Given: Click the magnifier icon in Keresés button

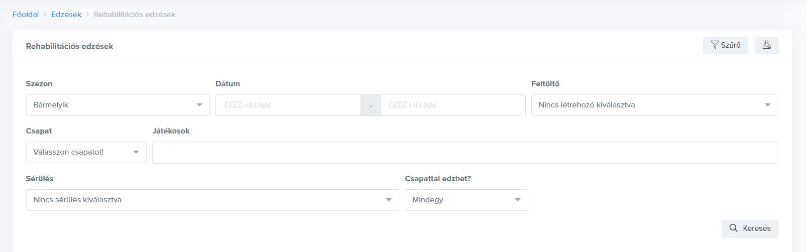Looking at the screenshot, I should click(x=733, y=228).
